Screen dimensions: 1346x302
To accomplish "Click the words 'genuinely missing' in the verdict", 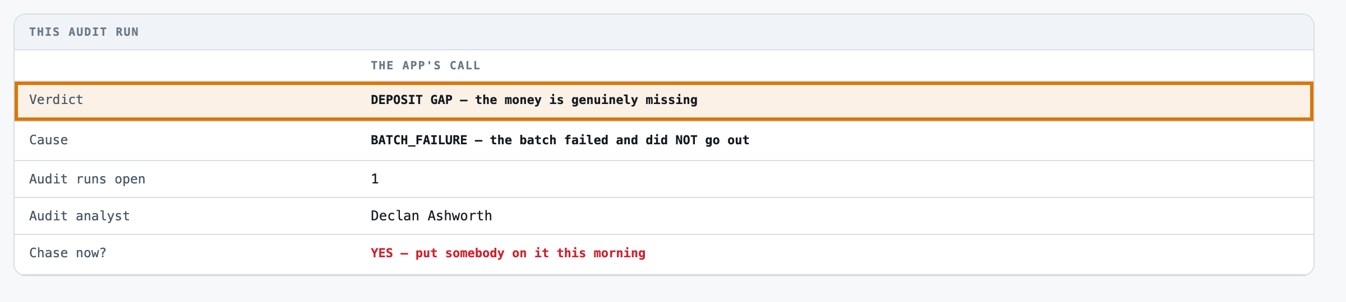I will [x=634, y=100].
